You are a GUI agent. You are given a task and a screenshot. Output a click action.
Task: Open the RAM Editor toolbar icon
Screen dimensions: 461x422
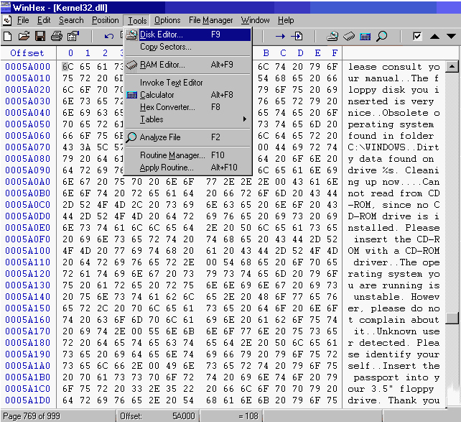pyautogui.click(x=349, y=36)
